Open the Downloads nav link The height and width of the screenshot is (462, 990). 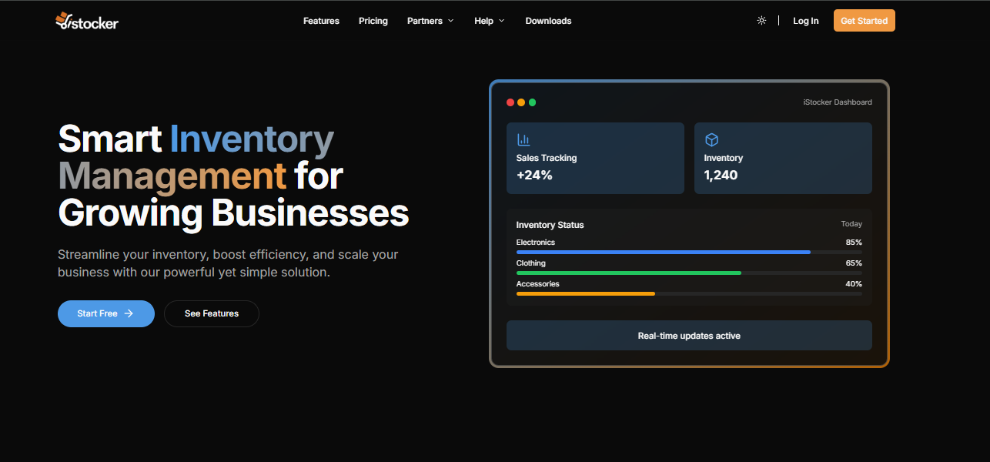(548, 21)
